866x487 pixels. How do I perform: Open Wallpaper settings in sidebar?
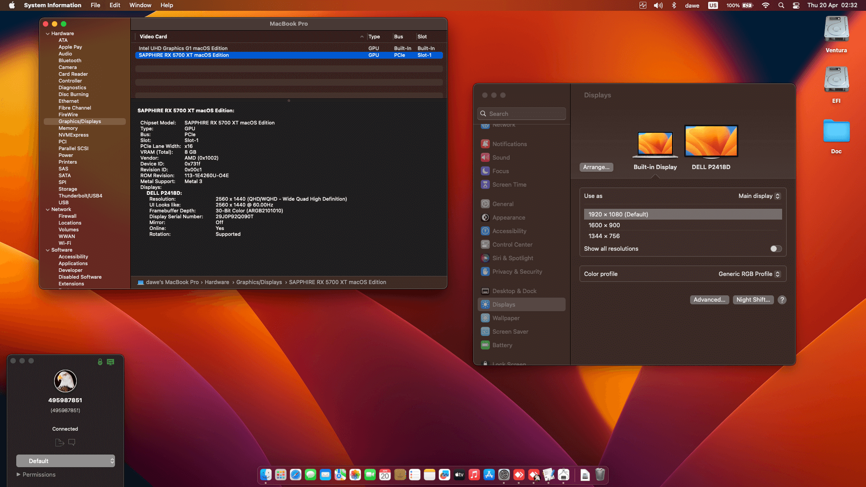coord(506,318)
